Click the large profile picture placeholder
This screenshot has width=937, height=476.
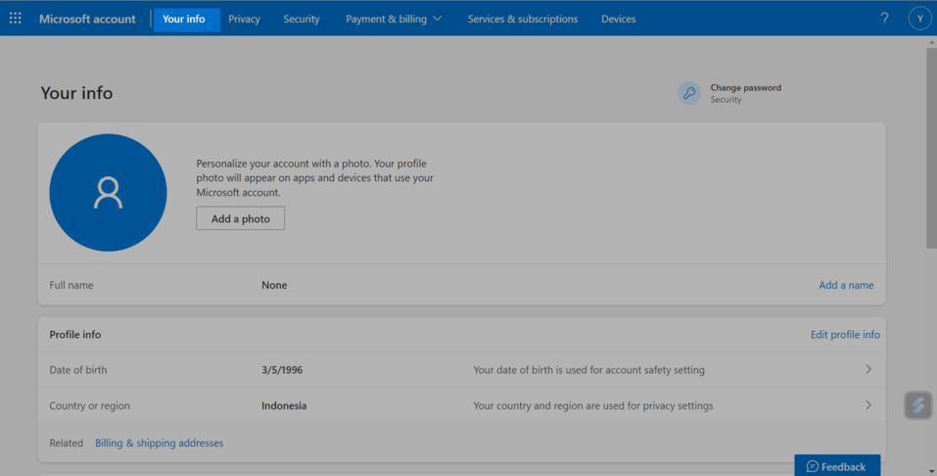[108, 193]
